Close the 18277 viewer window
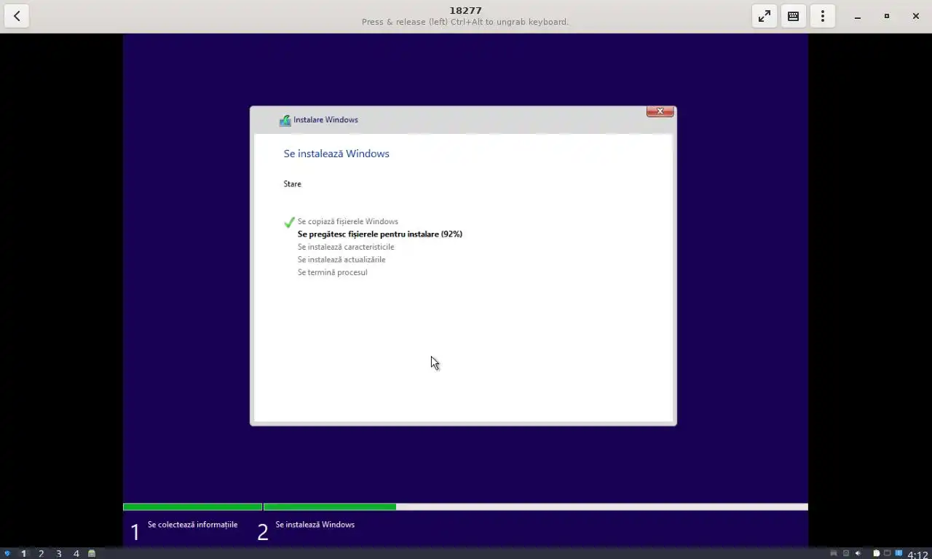Viewport: 932px width, 559px height. pyautogui.click(x=916, y=16)
